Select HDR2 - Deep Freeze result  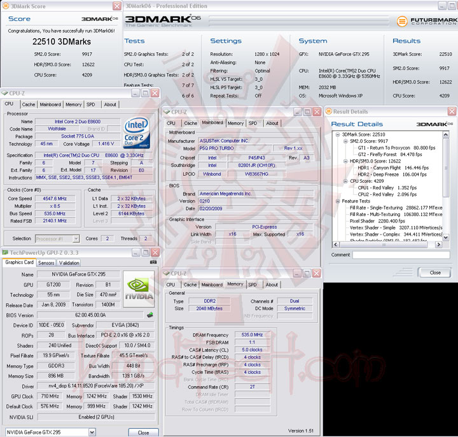pos(392,175)
